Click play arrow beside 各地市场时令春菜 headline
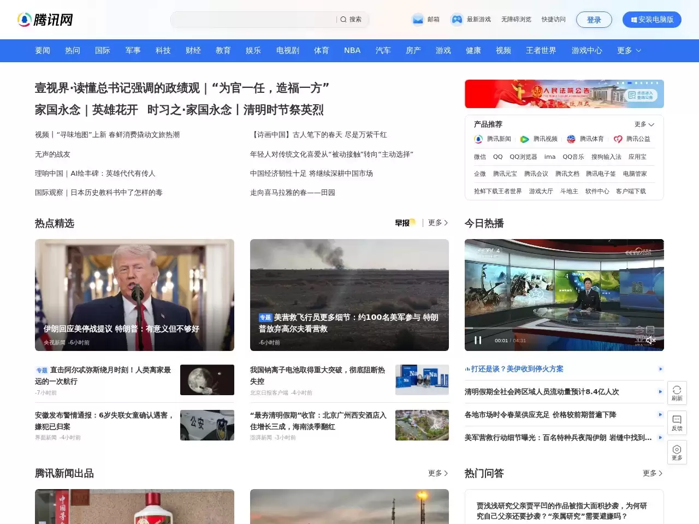The image size is (699, 524). pos(660,415)
